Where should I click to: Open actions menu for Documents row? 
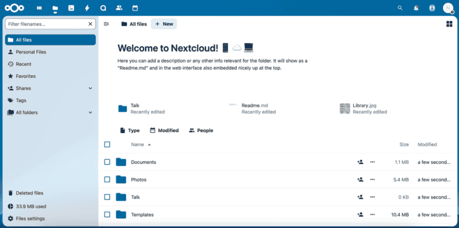(372, 162)
